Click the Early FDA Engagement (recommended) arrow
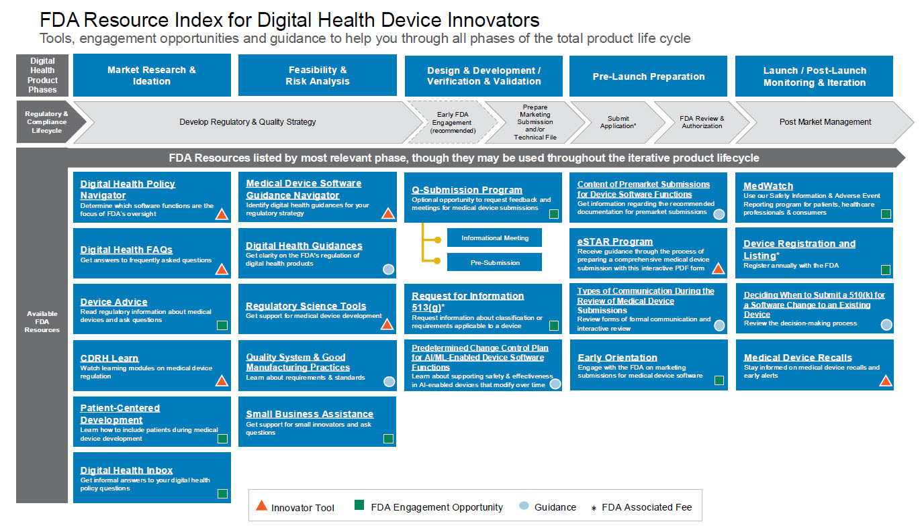The image size is (922, 530). (x=452, y=122)
